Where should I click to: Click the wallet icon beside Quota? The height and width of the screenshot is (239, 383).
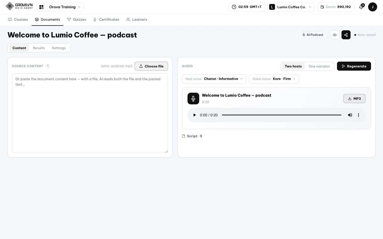tap(322, 7)
